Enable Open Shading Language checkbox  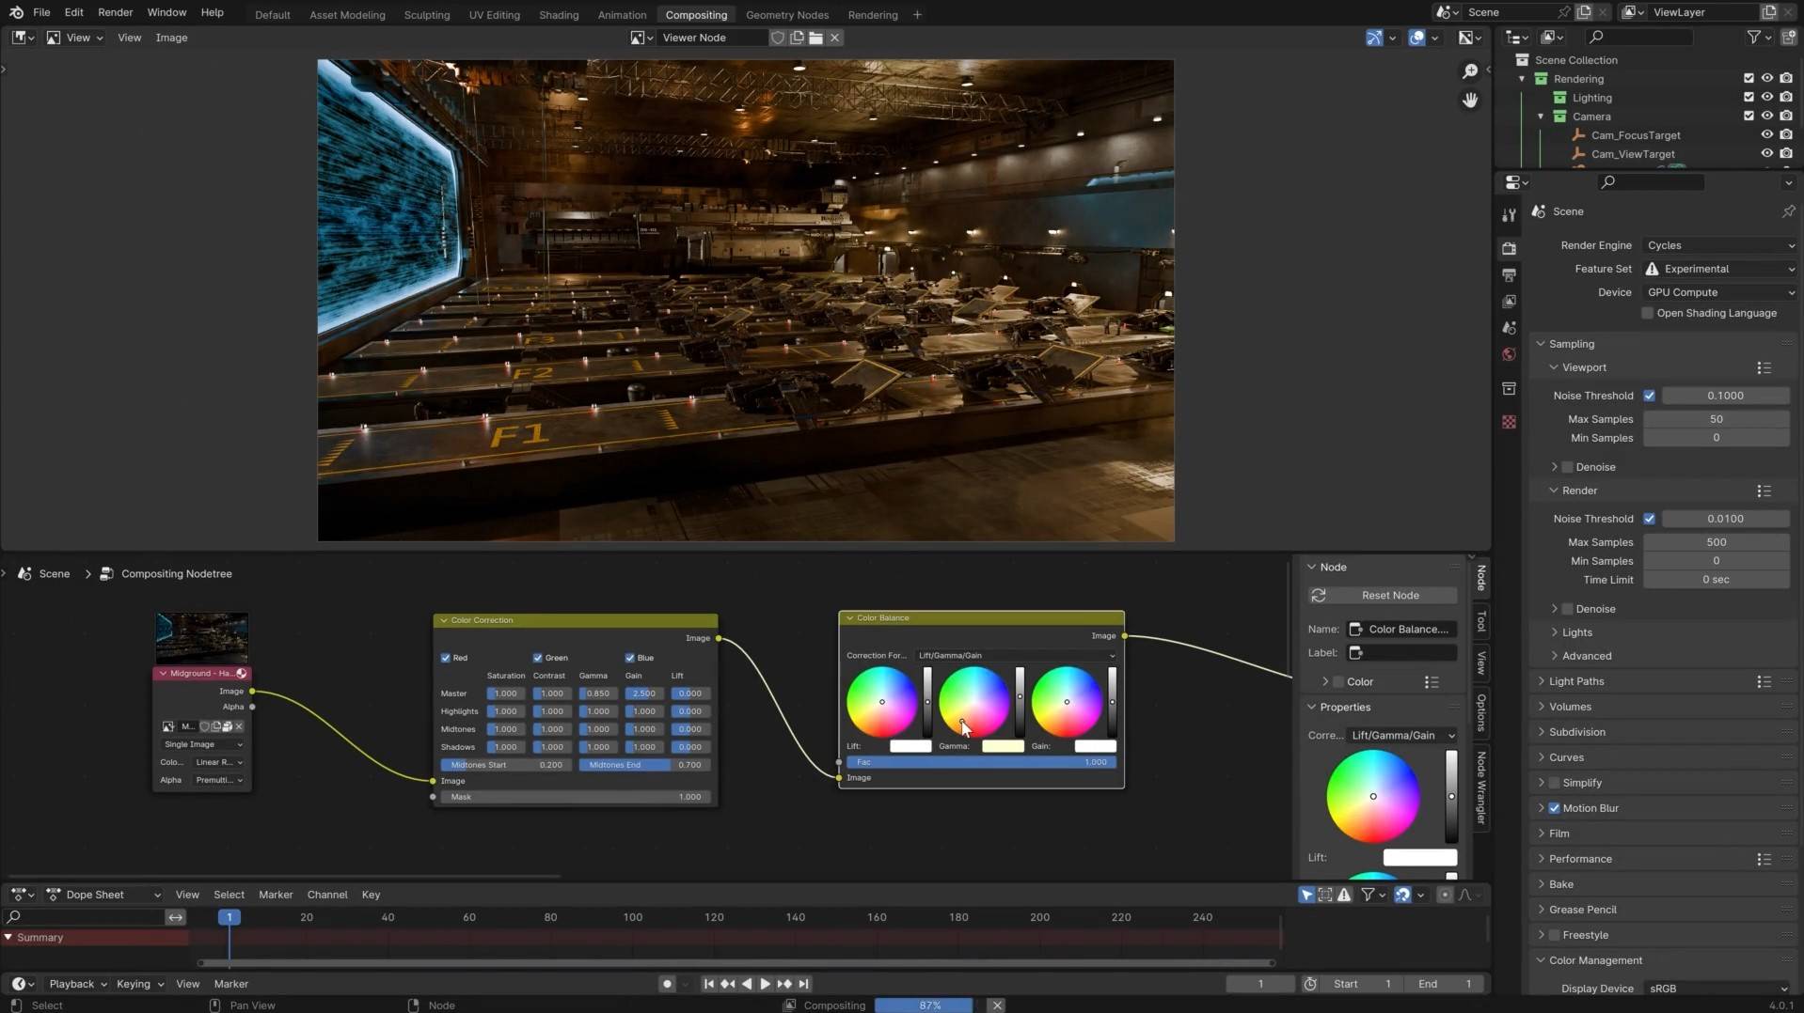point(1647,313)
